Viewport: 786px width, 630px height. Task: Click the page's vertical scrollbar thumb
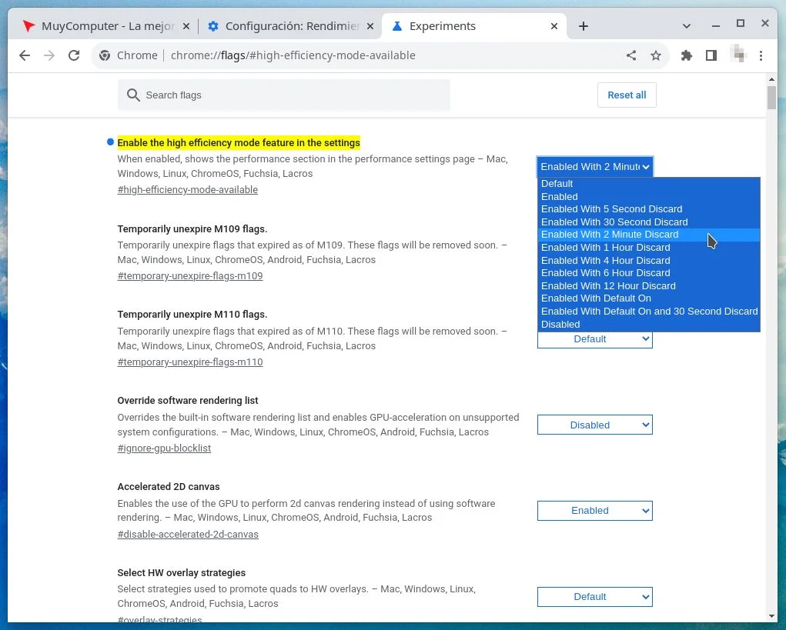coord(771,98)
